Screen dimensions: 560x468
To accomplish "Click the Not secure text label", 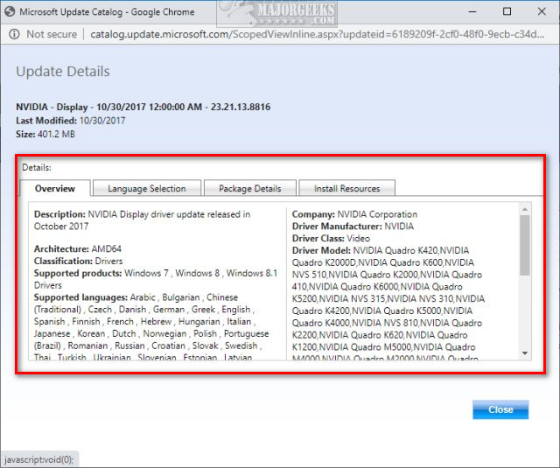I will 52,34.
